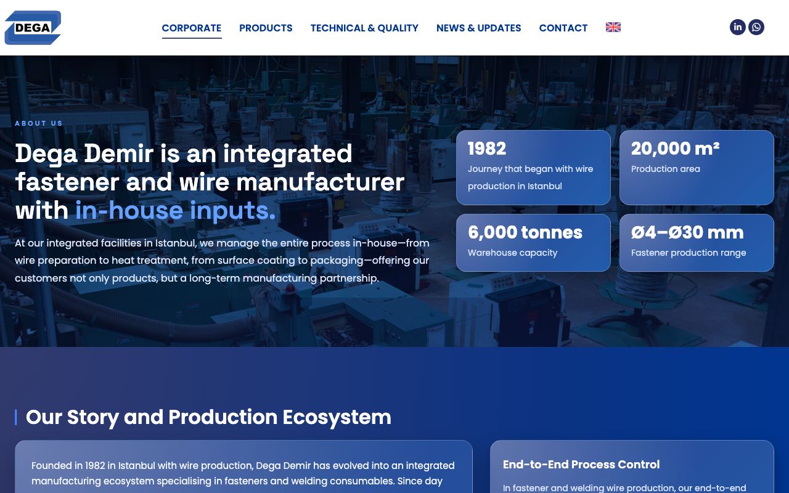Open the TECHNICAL & QUALITY menu
789x493 pixels.
[364, 28]
